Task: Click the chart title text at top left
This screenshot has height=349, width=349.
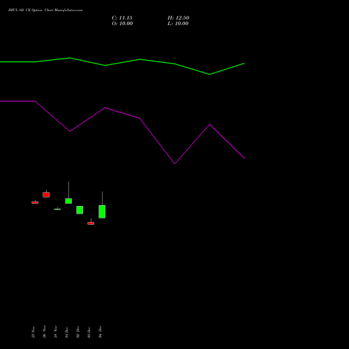Action: click(x=45, y=10)
